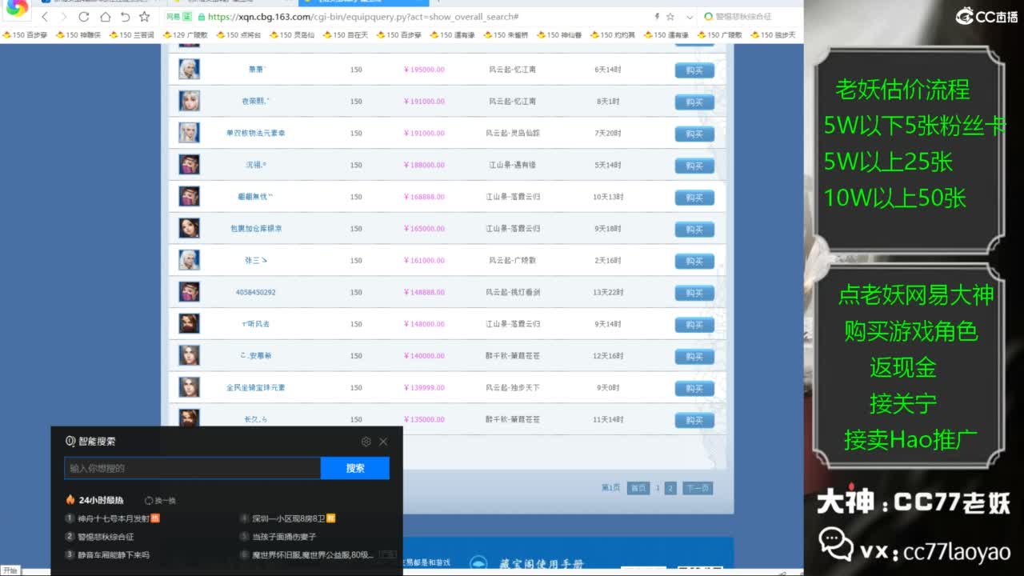
Task: Click the blue 搜索 button
Action: (355, 468)
